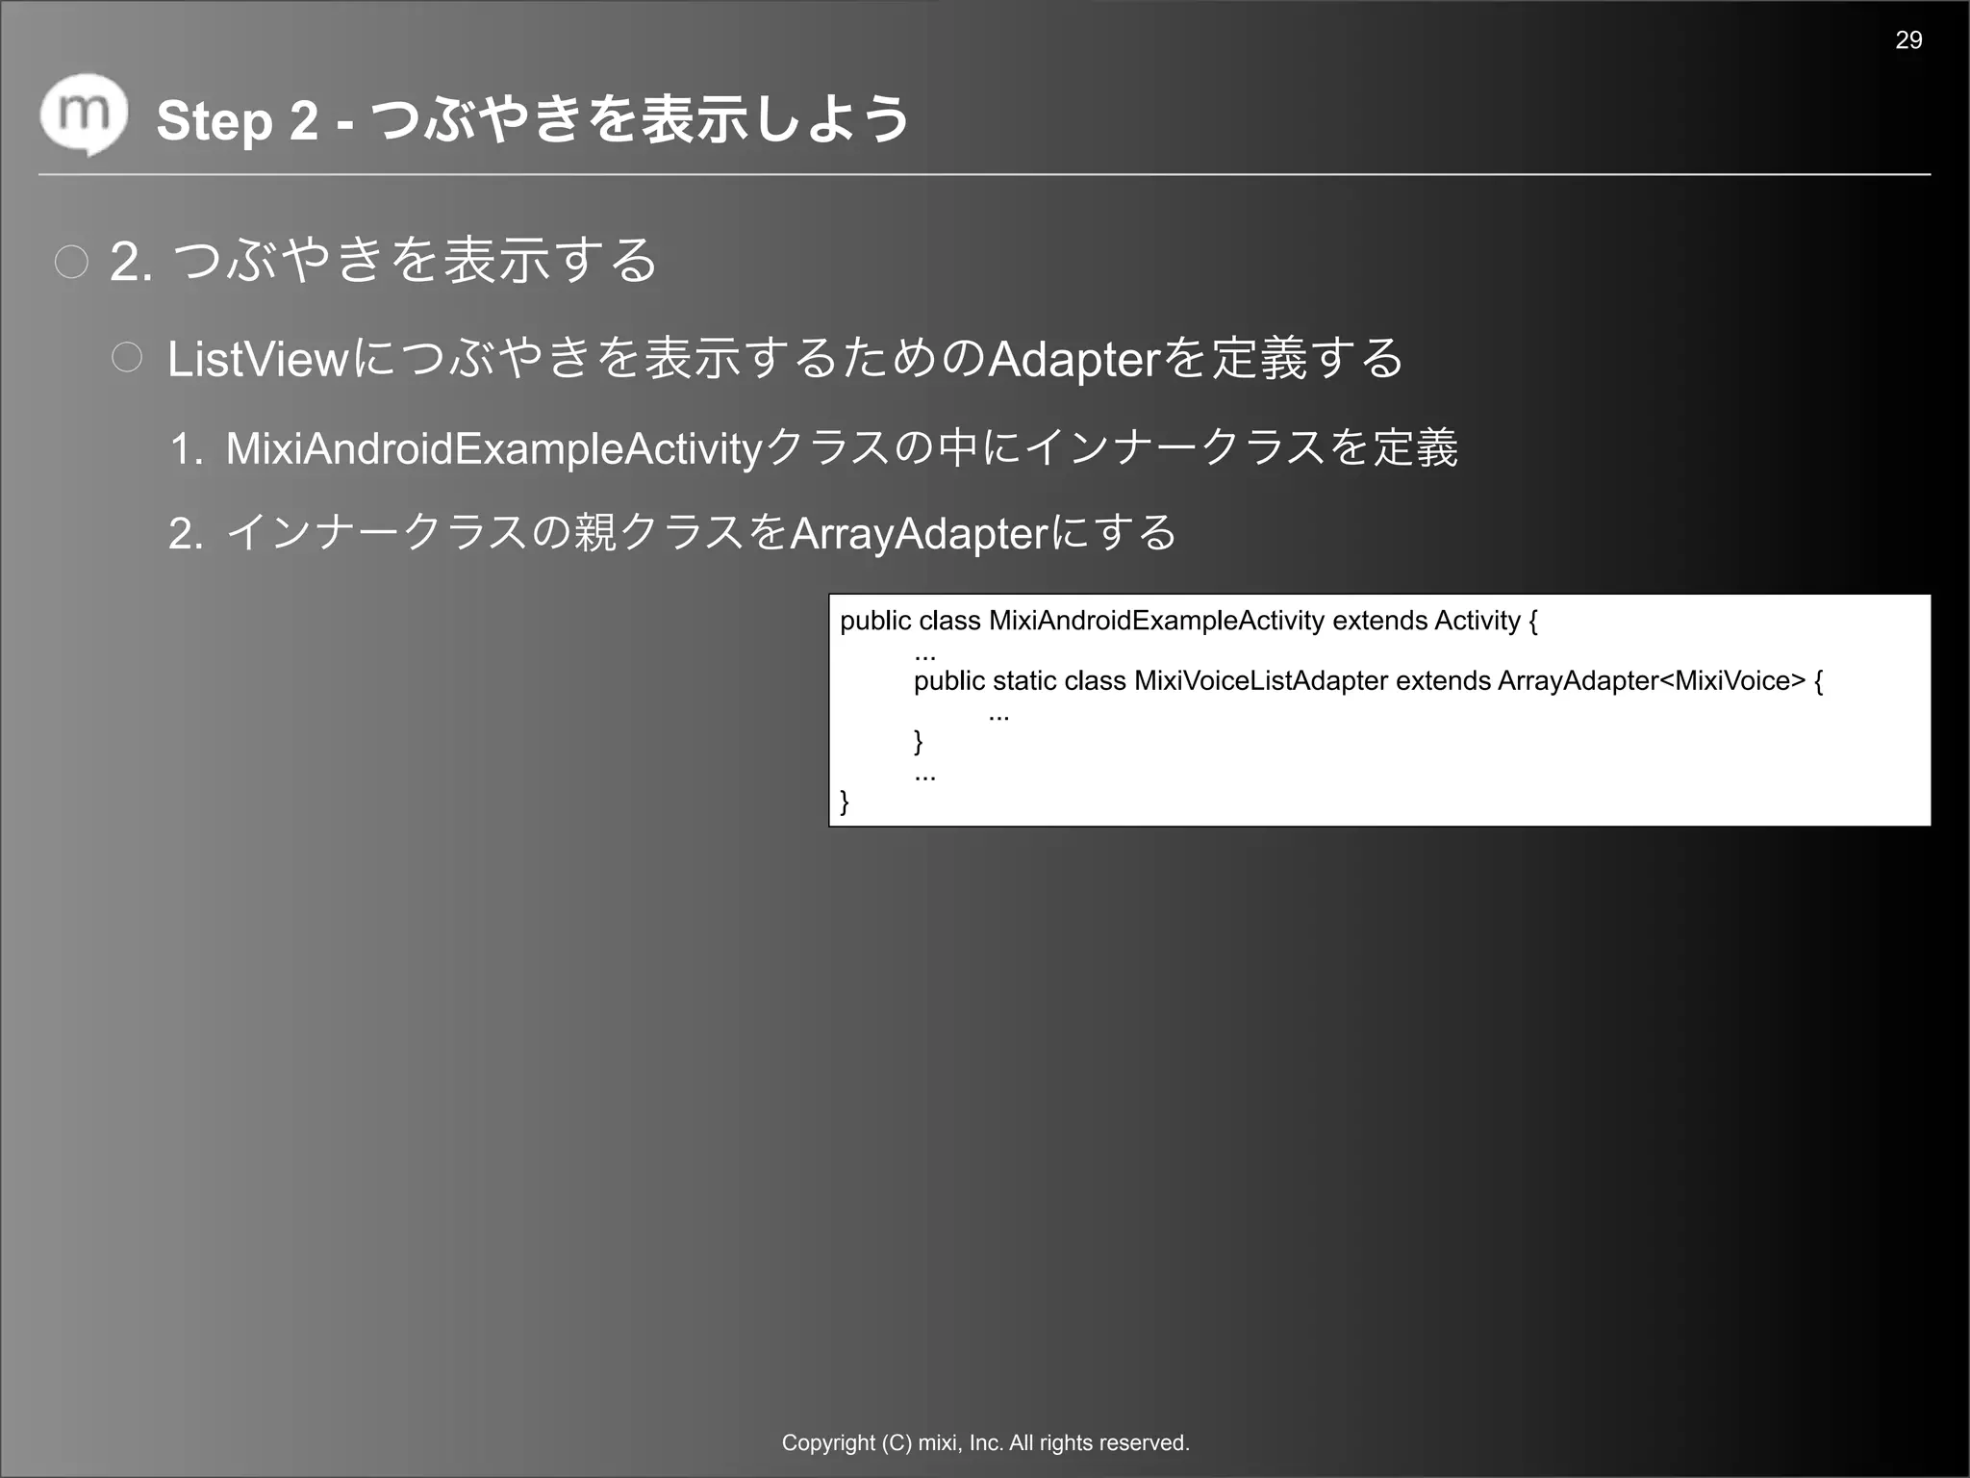Click the slide title 'Step 2 - つぶやきを表示しよう'
Viewport: 1970px width, 1478px height.
[x=532, y=120]
